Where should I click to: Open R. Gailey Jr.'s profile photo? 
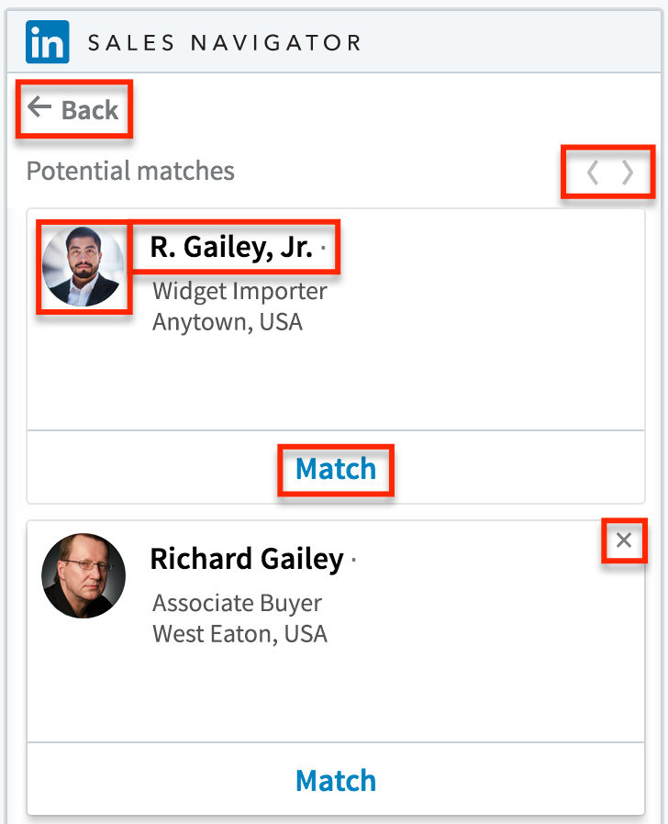pyautogui.click(x=83, y=266)
